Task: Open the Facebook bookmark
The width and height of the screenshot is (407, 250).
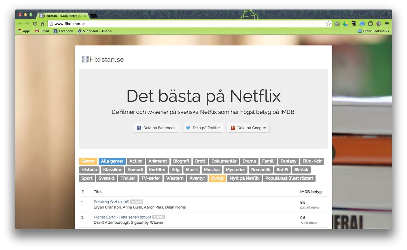Action: 63,31
